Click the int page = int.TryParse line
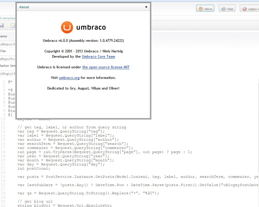259x207 pixels. 105,152
